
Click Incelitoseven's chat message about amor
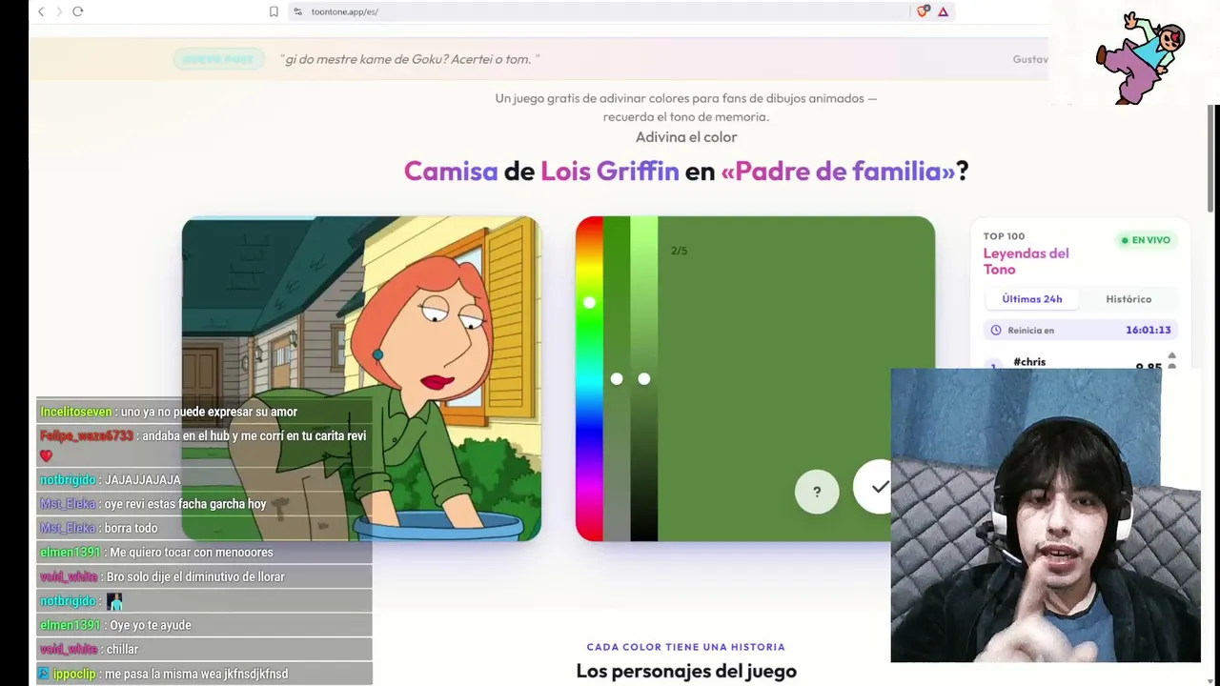pyautogui.click(x=204, y=412)
